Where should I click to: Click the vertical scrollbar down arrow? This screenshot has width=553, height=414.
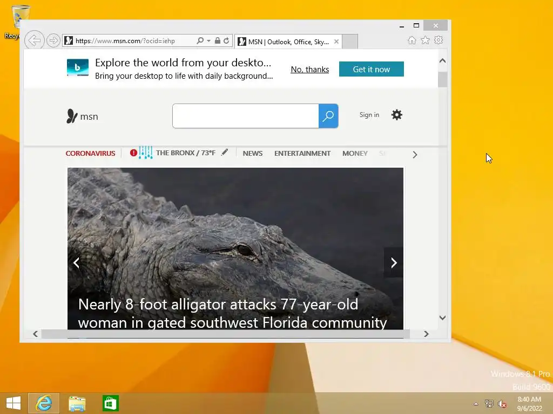tap(443, 318)
